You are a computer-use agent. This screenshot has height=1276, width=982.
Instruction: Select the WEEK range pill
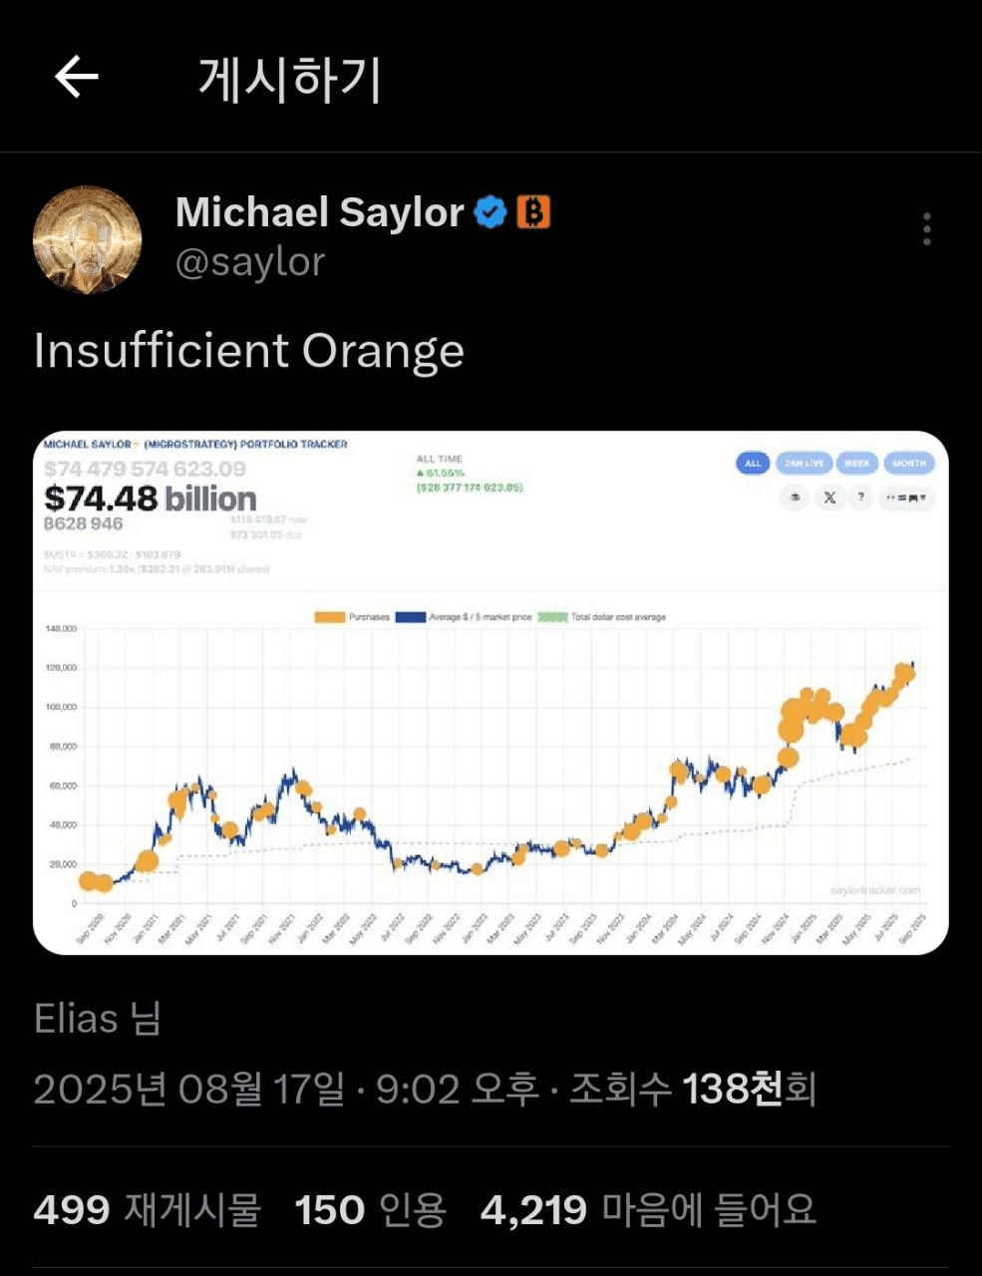pyautogui.click(x=857, y=463)
